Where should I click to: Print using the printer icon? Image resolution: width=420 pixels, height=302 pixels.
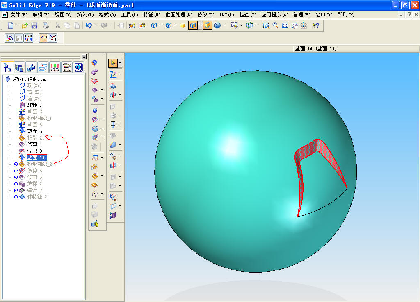pos(46,25)
